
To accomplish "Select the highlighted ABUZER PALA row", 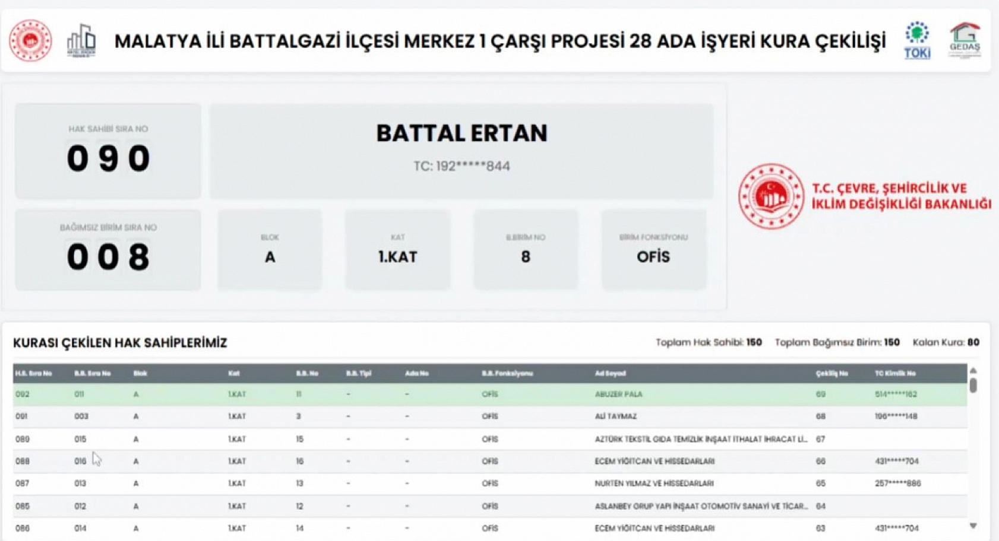I will pyautogui.click(x=416, y=393).
